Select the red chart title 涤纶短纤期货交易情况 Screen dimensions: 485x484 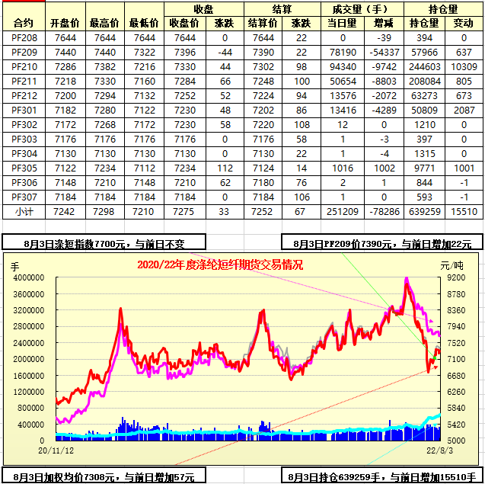[219, 265]
